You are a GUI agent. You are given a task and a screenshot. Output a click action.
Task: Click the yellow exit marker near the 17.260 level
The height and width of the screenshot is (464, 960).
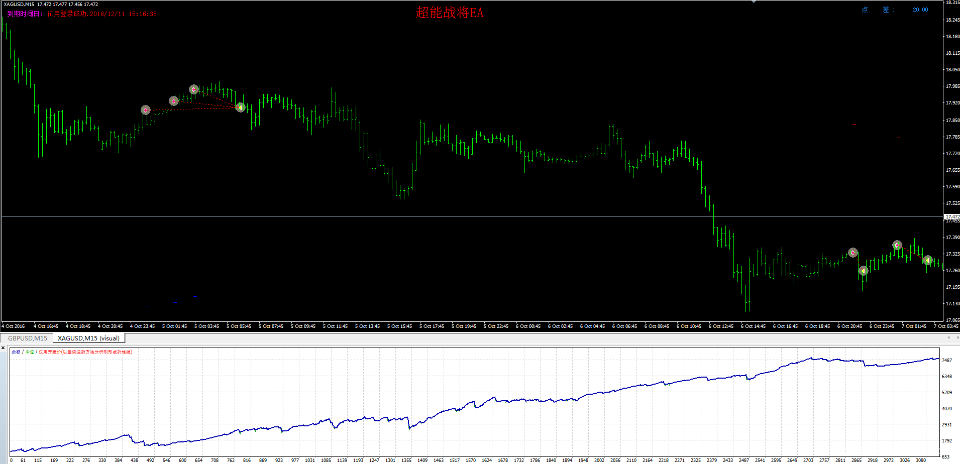[x=863, y=271]
